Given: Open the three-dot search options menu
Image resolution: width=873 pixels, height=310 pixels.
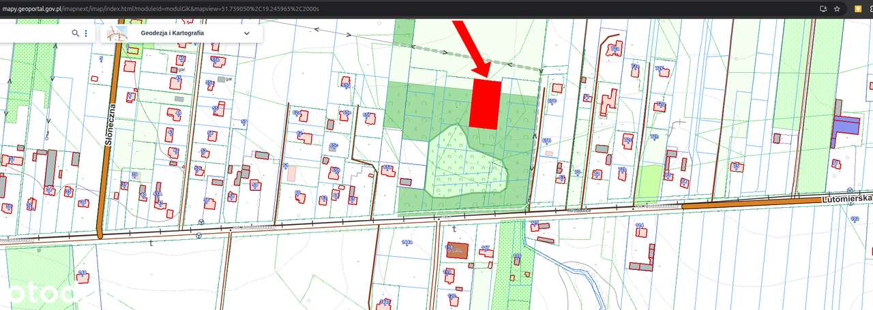Looking at the screenshot, I should click(87, 33).
